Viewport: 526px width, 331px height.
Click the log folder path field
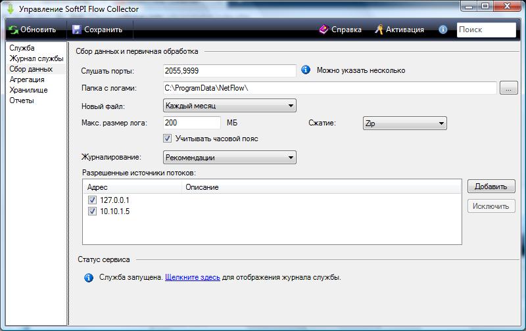[330, 88]
